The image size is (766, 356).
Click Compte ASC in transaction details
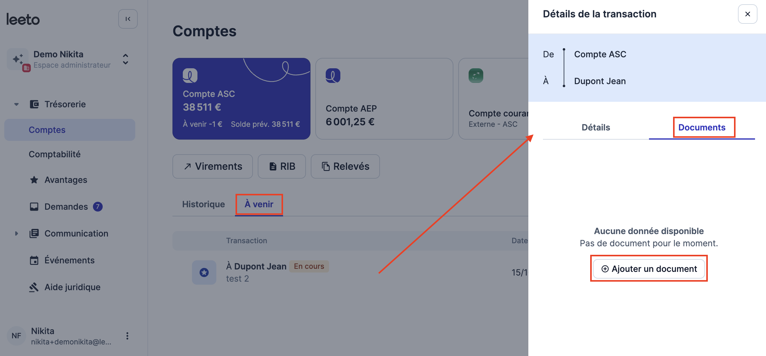600,54
